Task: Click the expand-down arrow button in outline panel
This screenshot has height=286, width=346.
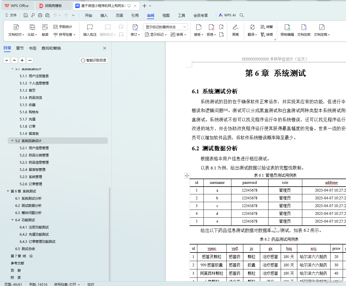Action: tap(7, 60)
